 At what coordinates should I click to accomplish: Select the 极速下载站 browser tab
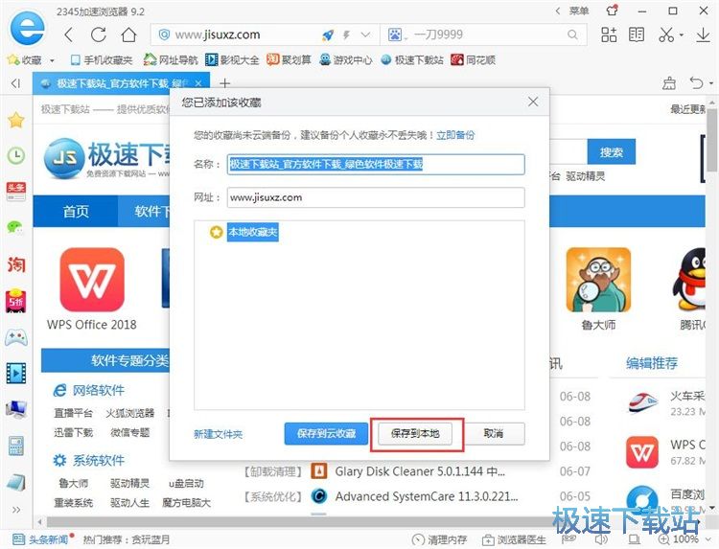[121, 83]
